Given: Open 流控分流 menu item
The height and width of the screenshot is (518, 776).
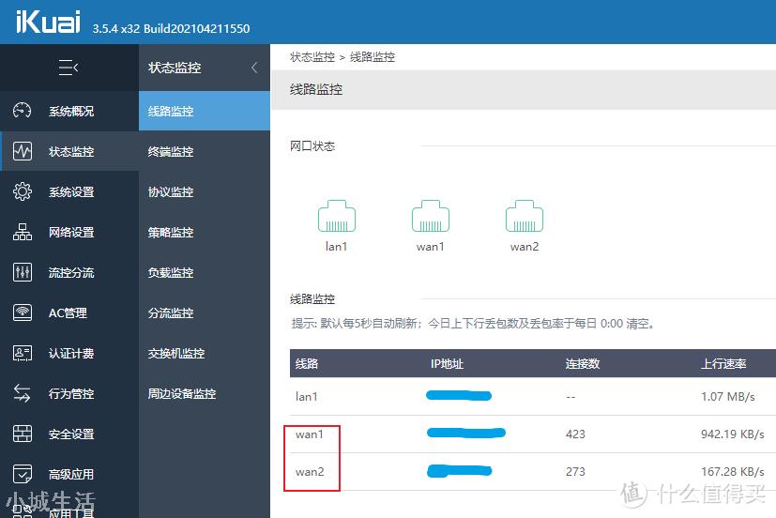Looking at the screenshot, I should click(x=71, y=272).
